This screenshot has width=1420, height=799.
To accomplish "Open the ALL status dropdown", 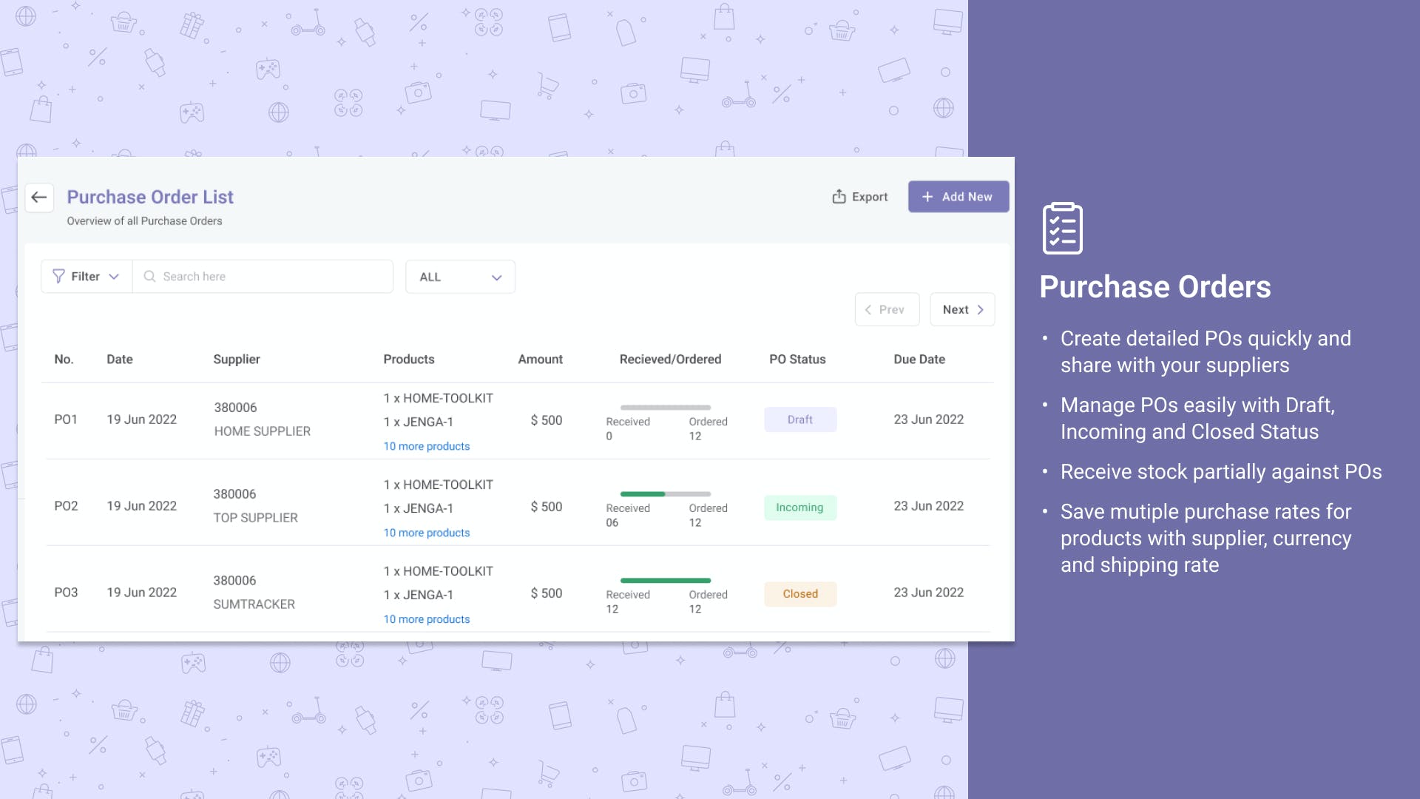I will (460, 277).
